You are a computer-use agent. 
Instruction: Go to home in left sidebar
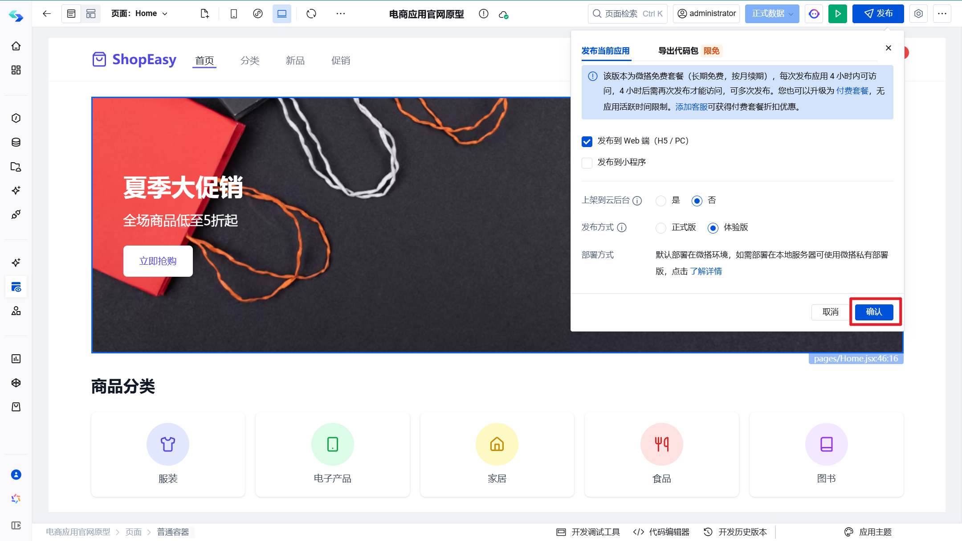[16, 46]
